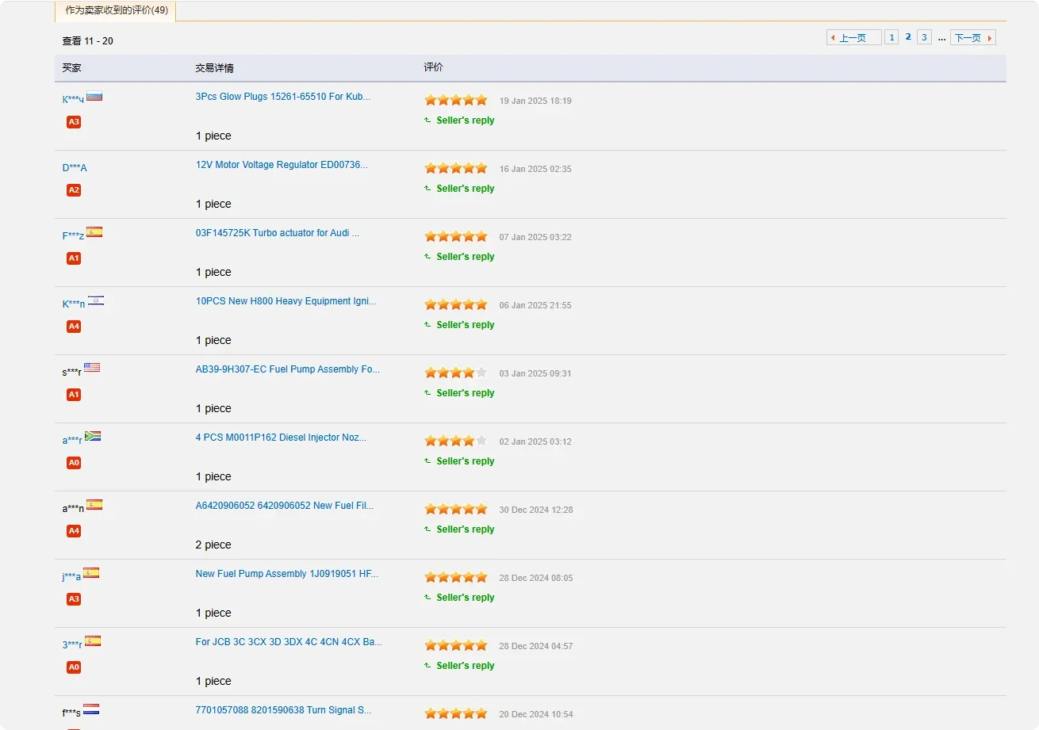Jump to page 1 of reviews

click(x=891, y=37)
